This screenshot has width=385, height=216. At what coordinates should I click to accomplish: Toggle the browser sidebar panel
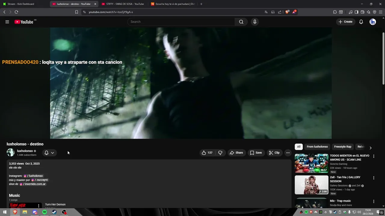click(x=356, y=12)
